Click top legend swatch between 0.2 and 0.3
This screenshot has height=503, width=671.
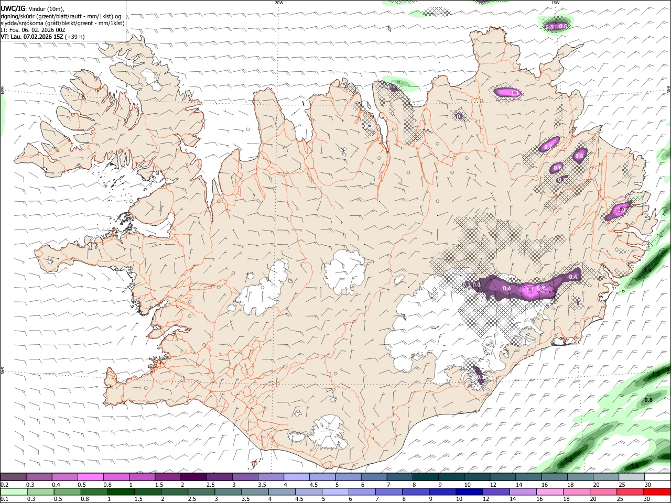pyautogui.click(x=13, y=477)
